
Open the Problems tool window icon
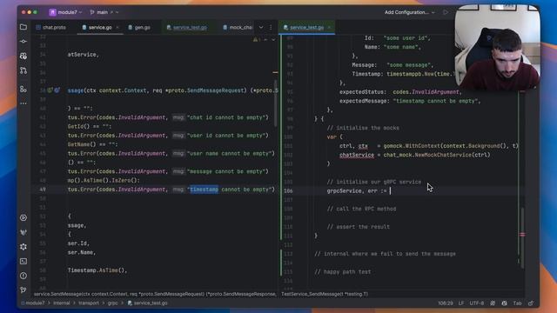pyautogui.click(x=23, y=276)
